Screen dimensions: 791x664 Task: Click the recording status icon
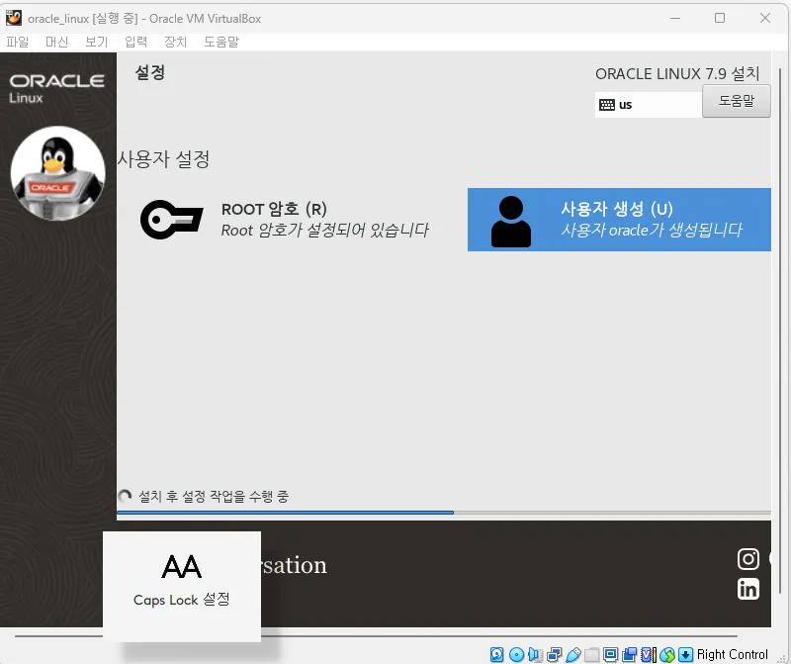[629, 655]
